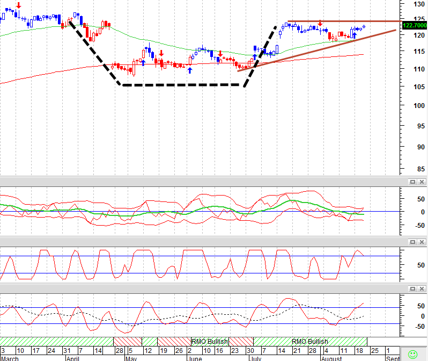Maximize the bottom oscillator pane
428x361 pixels.
point(412,289)
